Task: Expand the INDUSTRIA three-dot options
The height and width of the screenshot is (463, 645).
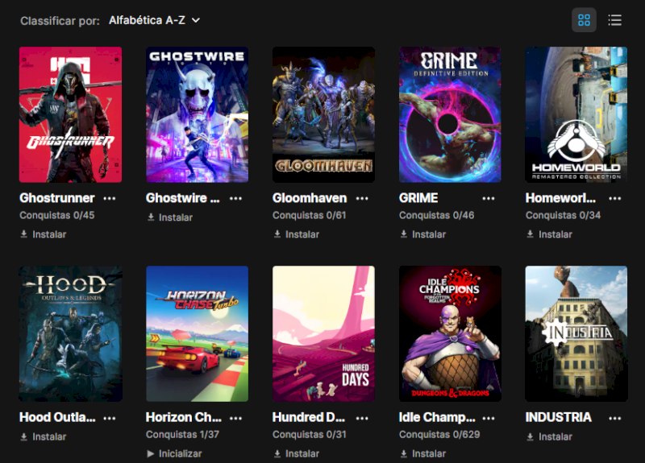Action: coord(615,418)
